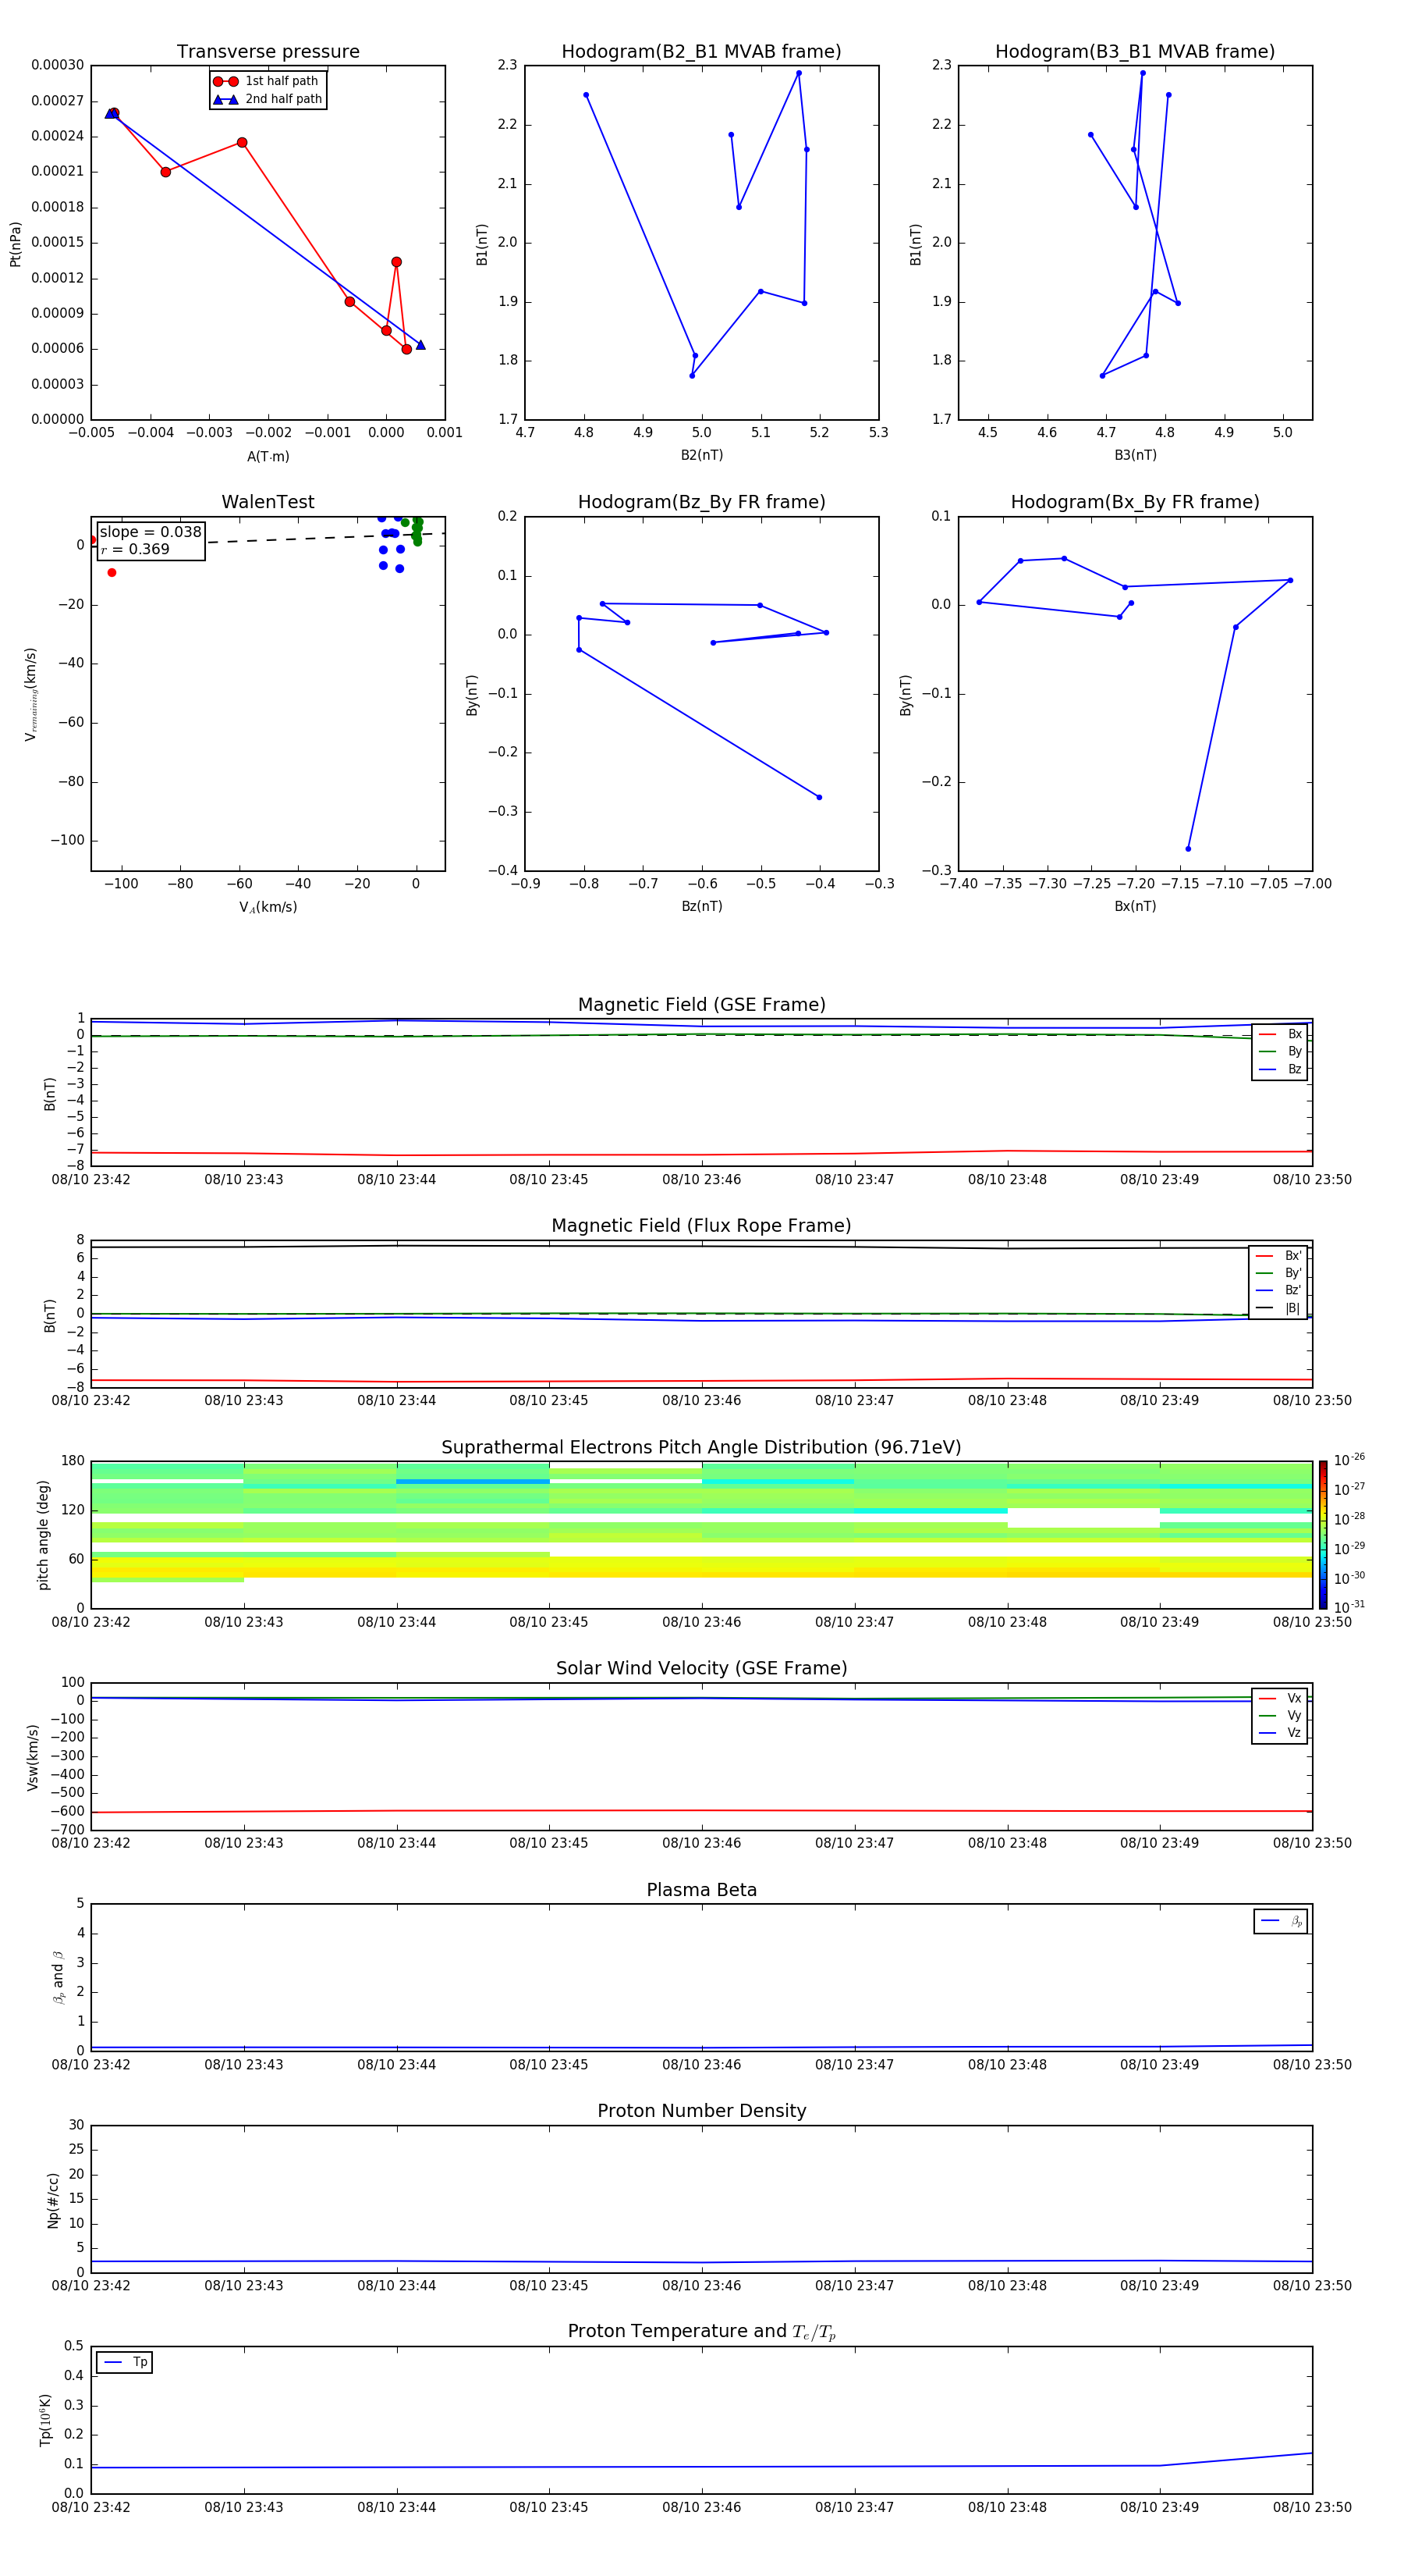Click the 'Proton Temperature and Te/Tp' title
1404x2576 pixels.
coord(701,2332)
